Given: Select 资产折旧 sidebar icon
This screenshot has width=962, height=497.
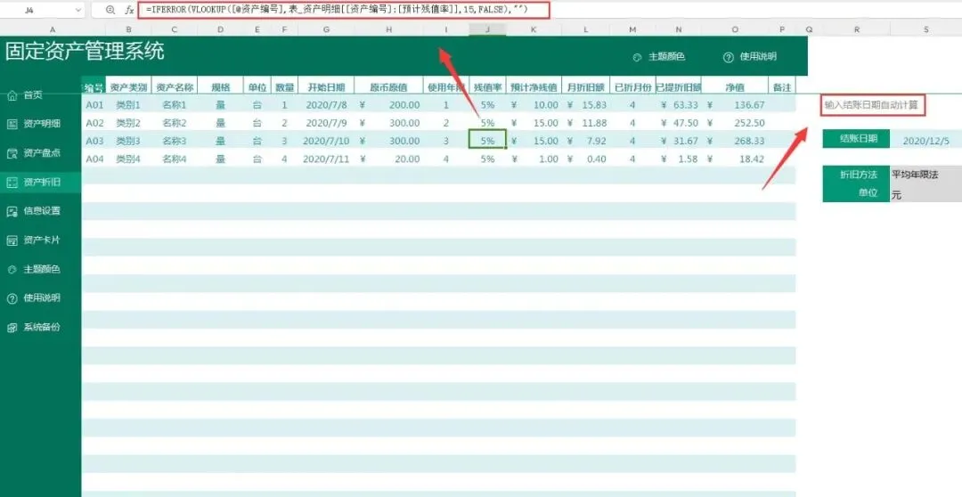Looking at the screenshot, I should [12, 183].
